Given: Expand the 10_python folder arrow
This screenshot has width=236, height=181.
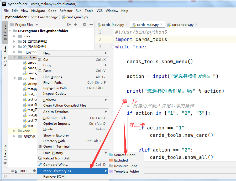Looking at the screenshot, I should click(x=14, y=52).
